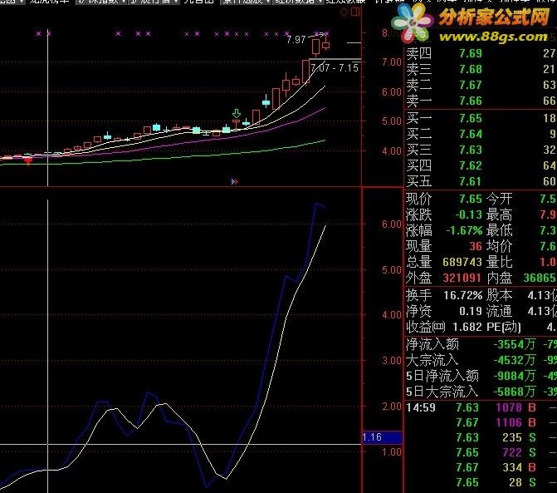Click the diamond icon above the candlestick chart
The height and width of the screenshot is (493, 557).
click(x=344, y=12)
